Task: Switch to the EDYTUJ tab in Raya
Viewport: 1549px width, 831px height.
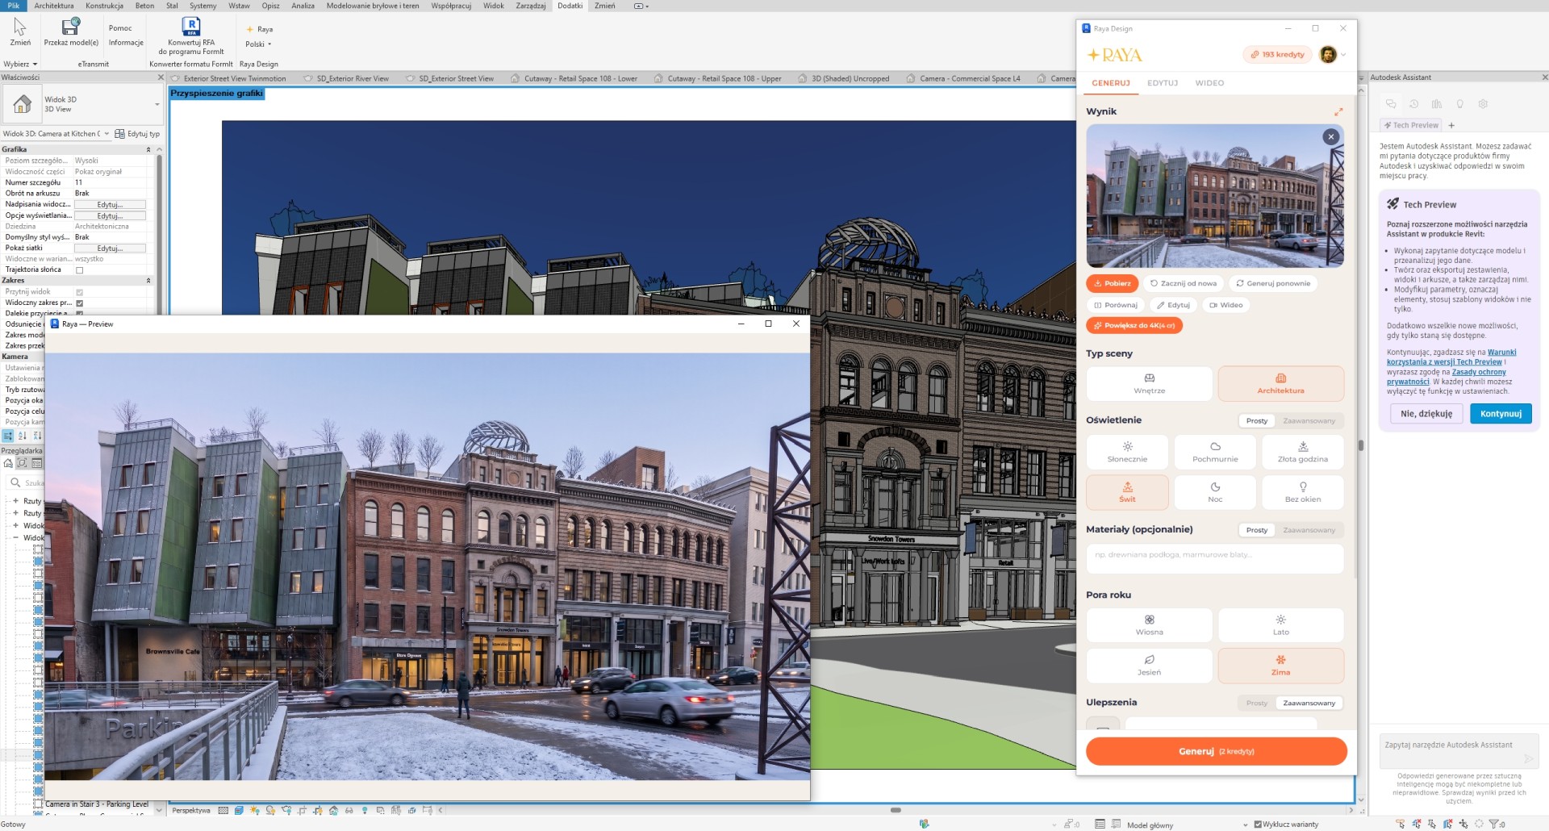Action: 1163,83
